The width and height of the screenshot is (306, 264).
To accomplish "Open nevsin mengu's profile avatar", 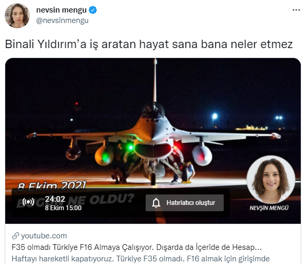I will click(x=17, y=16).
